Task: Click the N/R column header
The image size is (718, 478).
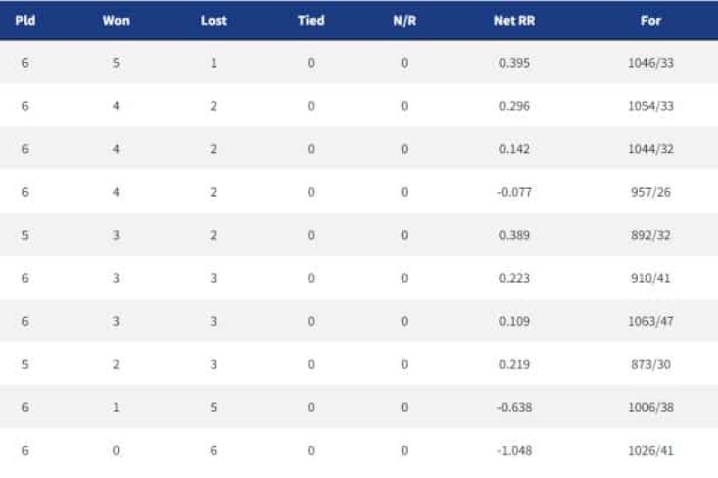Action: [404, 21]
